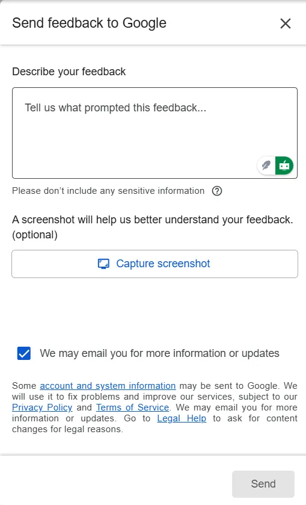Viewport: 306px width, 505px height.
Task: Open the Privacy Policy link
Action: [x=42, y=407]
